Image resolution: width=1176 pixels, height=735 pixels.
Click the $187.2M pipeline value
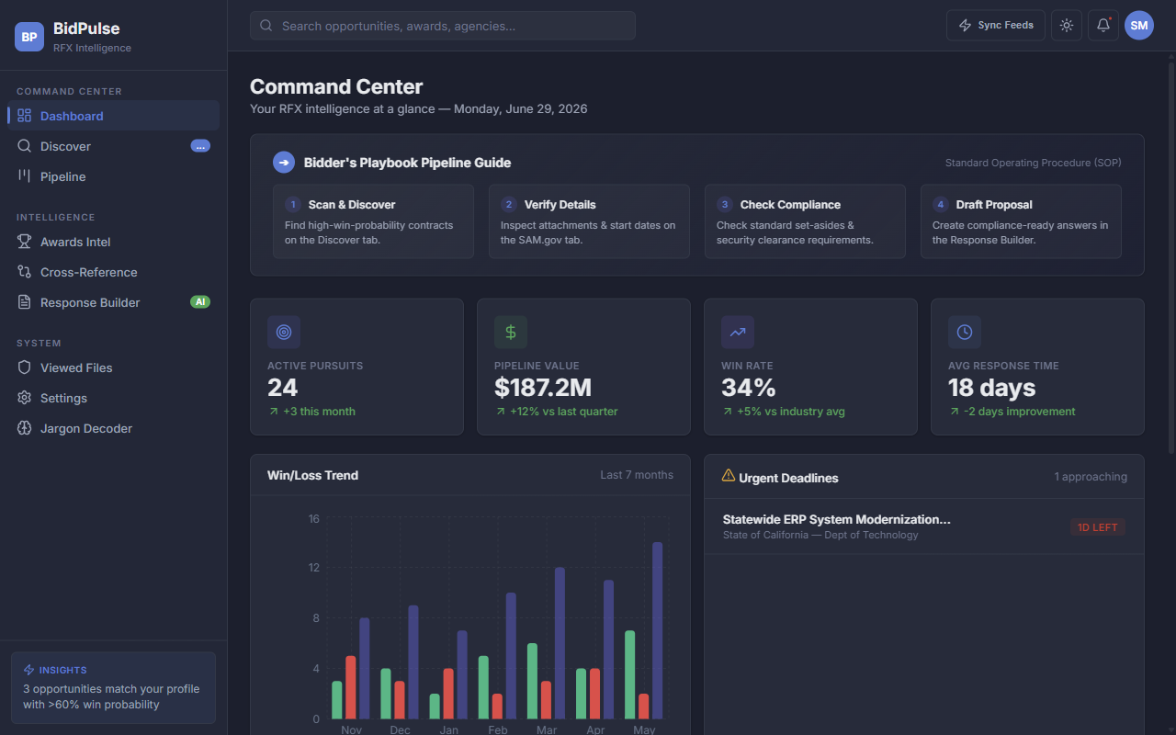(543, 388)
